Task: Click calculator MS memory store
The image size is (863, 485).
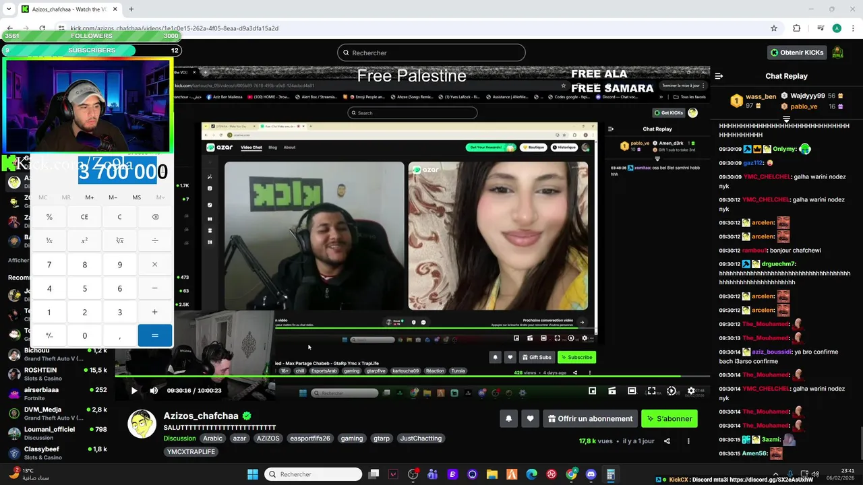Action: tap(137, 197)
